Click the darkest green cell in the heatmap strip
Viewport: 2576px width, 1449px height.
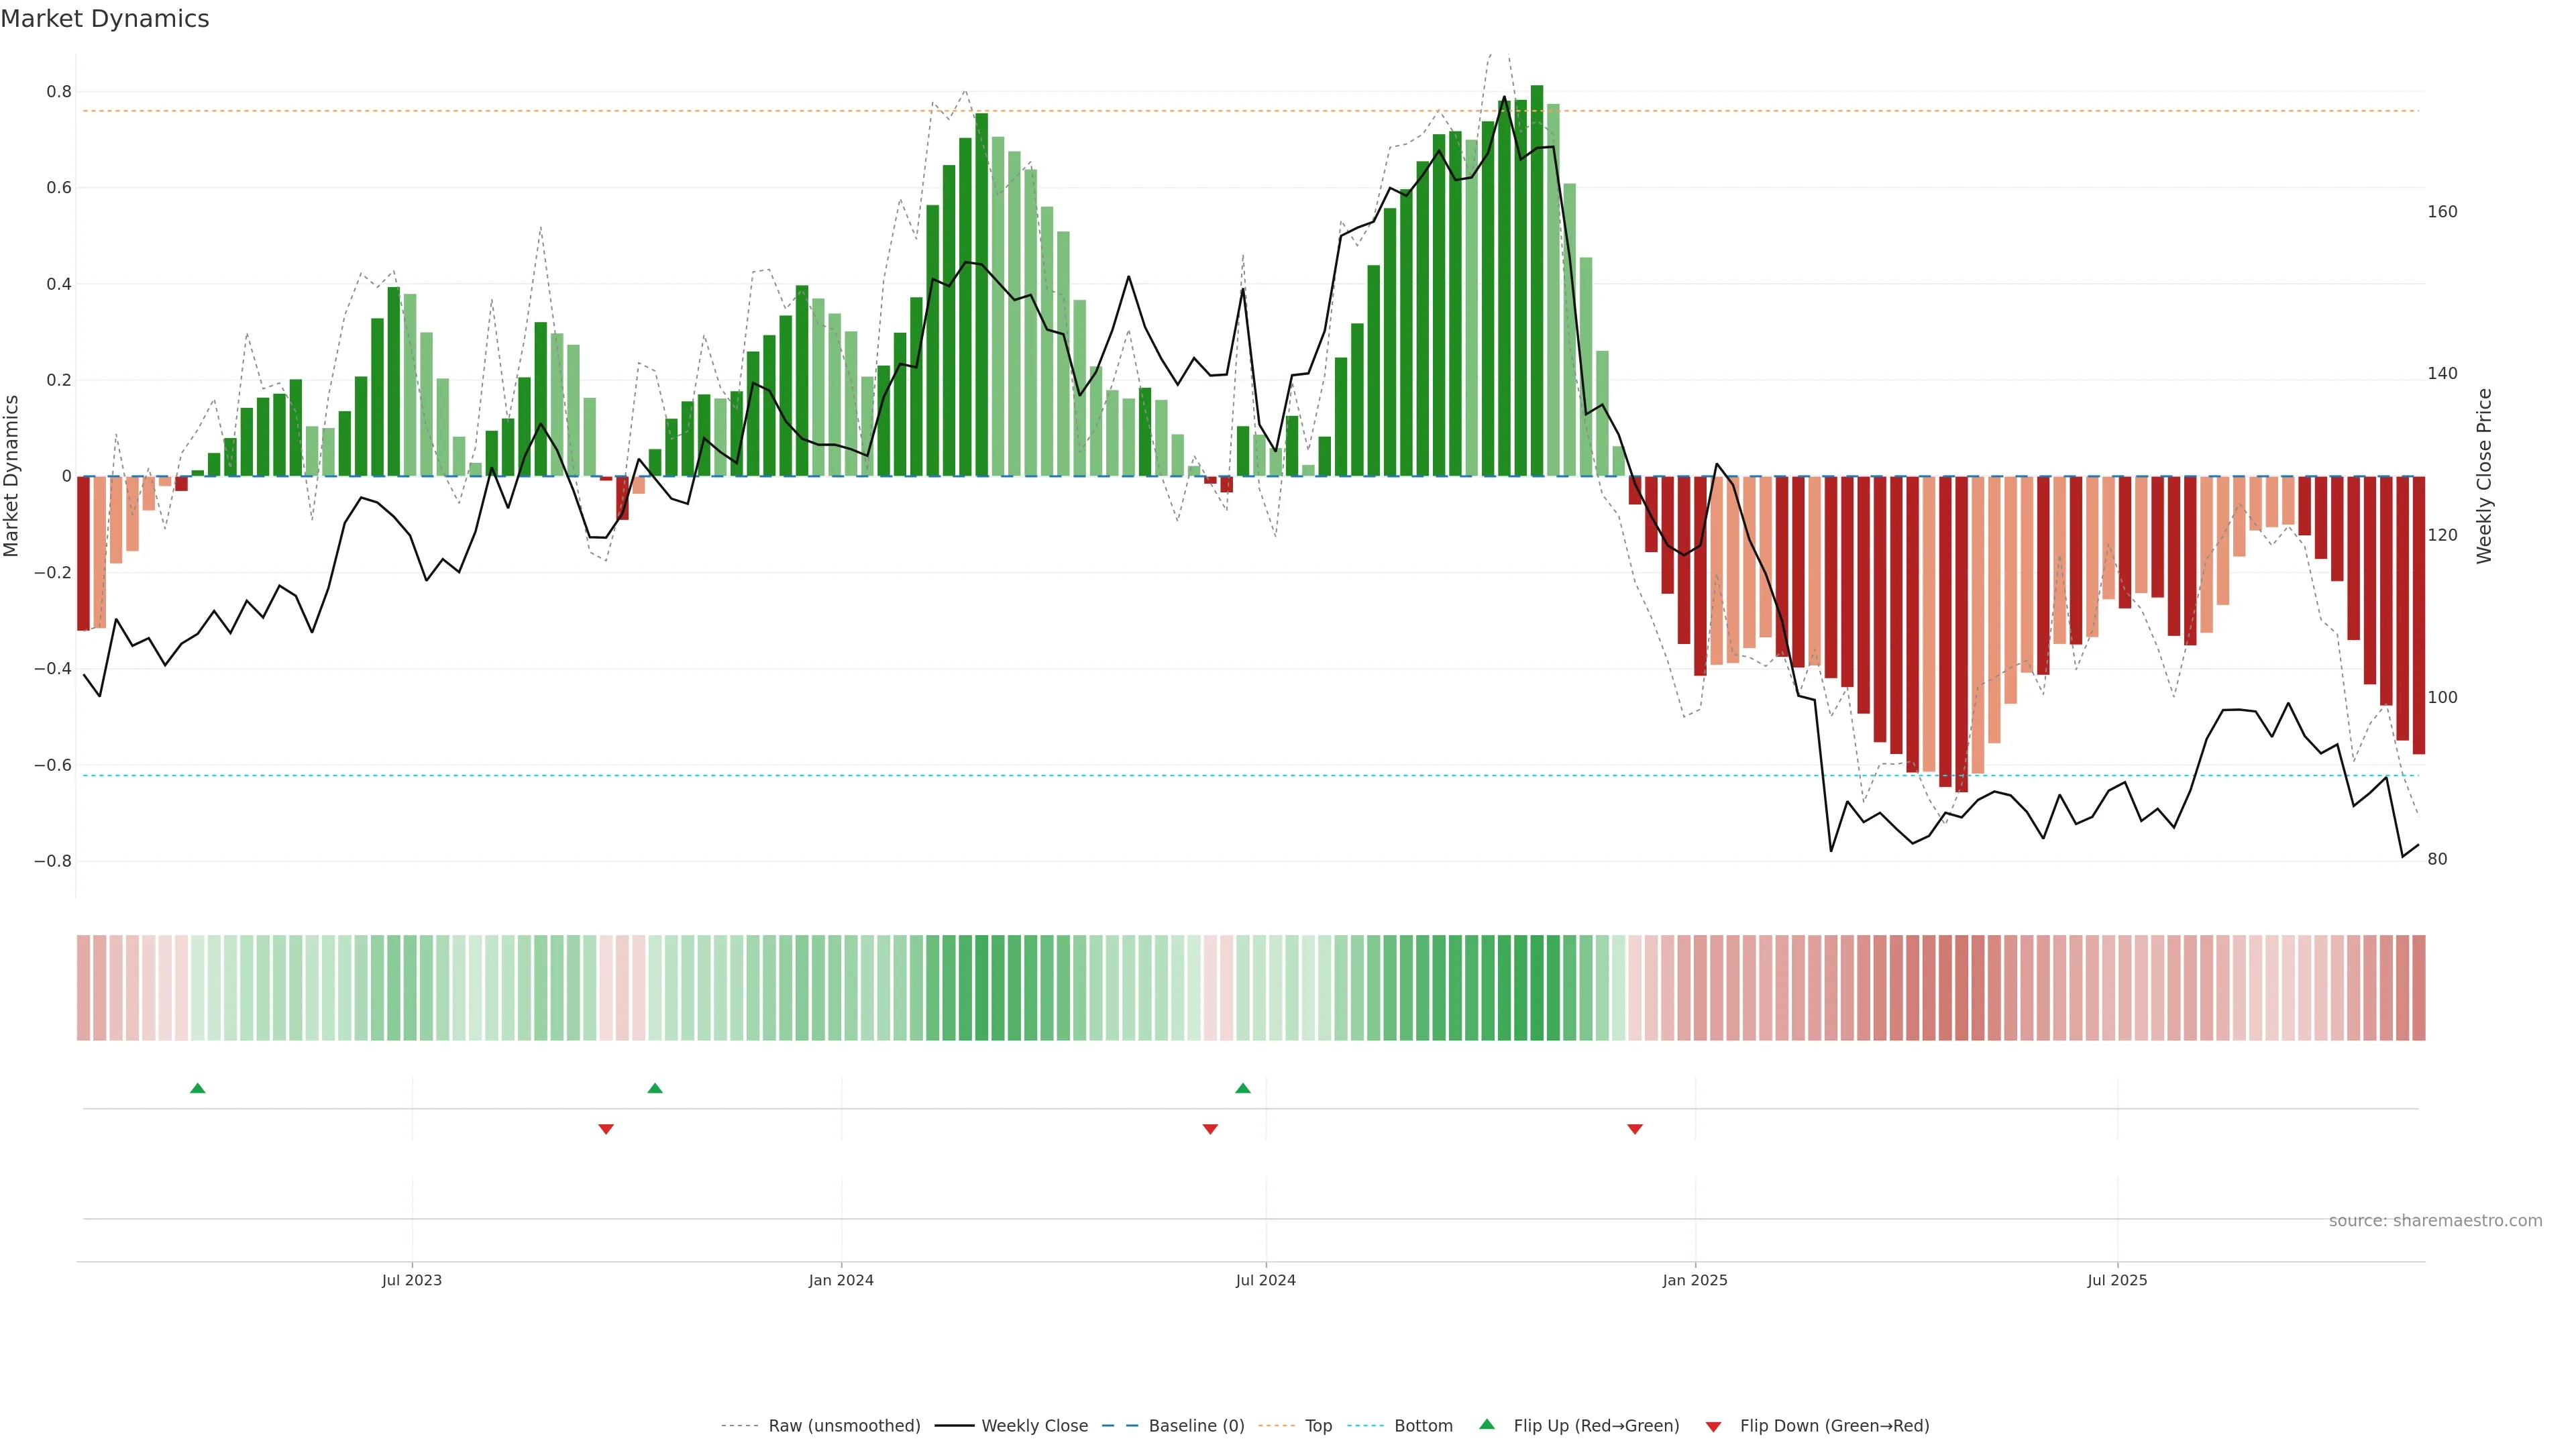[1537, 988]
